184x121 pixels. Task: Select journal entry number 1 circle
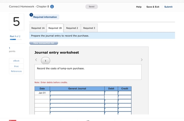(45, 61)
